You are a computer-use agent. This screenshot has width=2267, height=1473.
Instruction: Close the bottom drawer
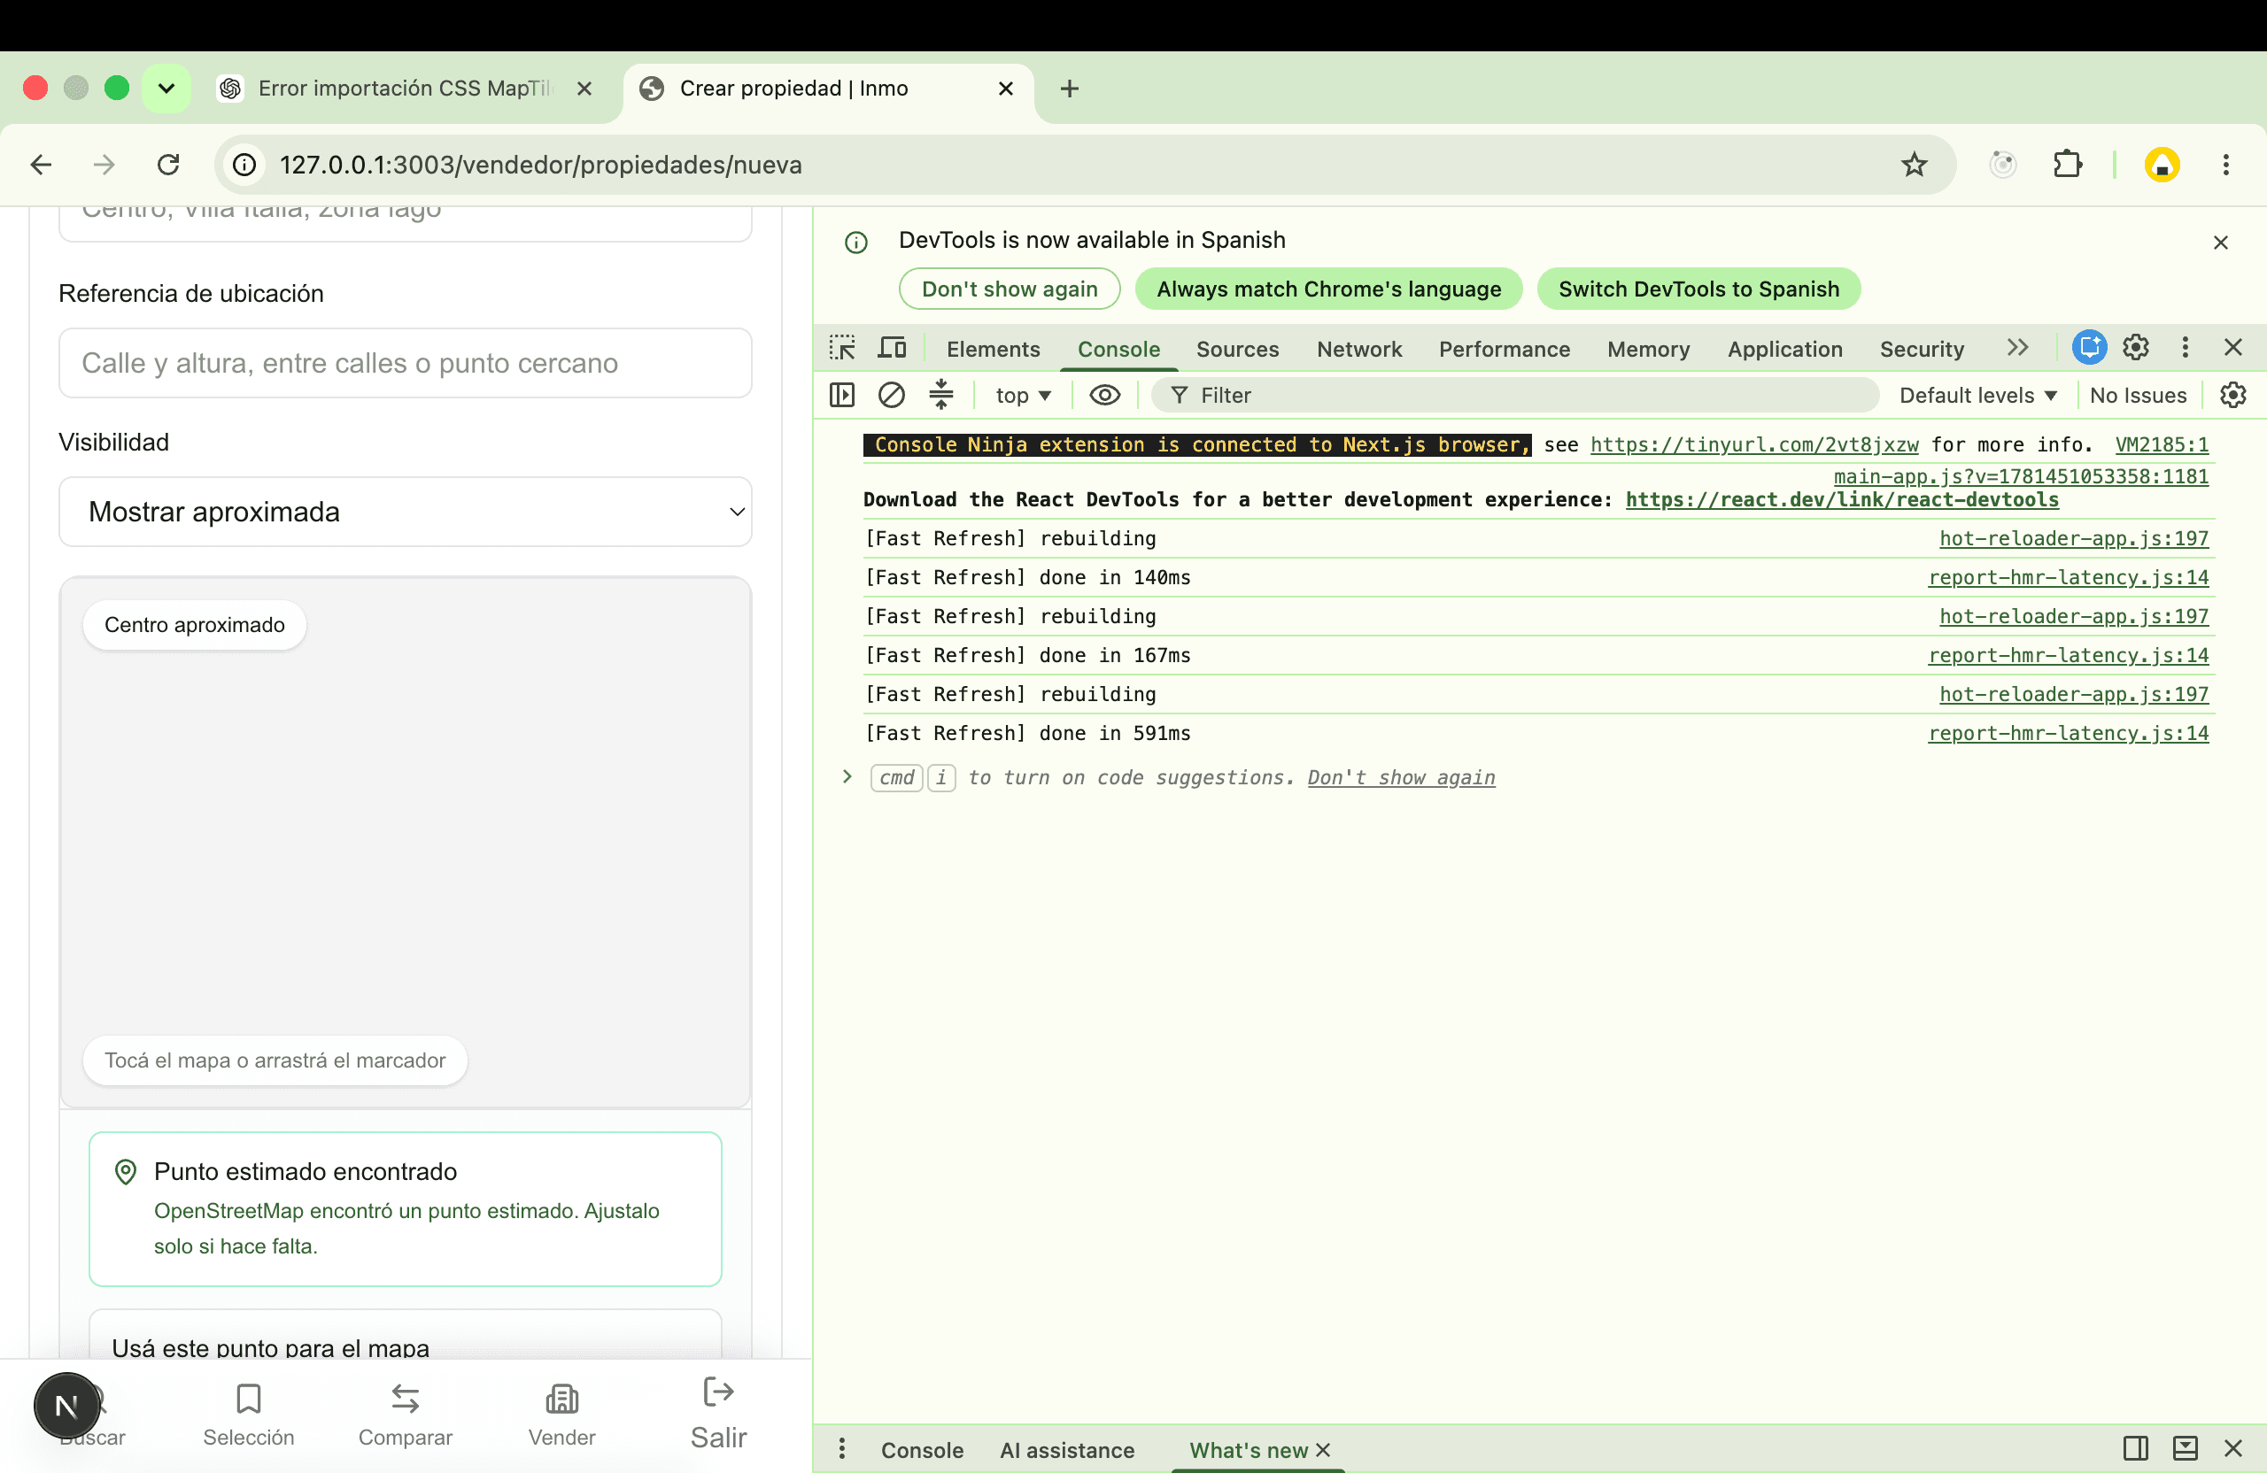pyautogui.click(x=2232, y=1448)
